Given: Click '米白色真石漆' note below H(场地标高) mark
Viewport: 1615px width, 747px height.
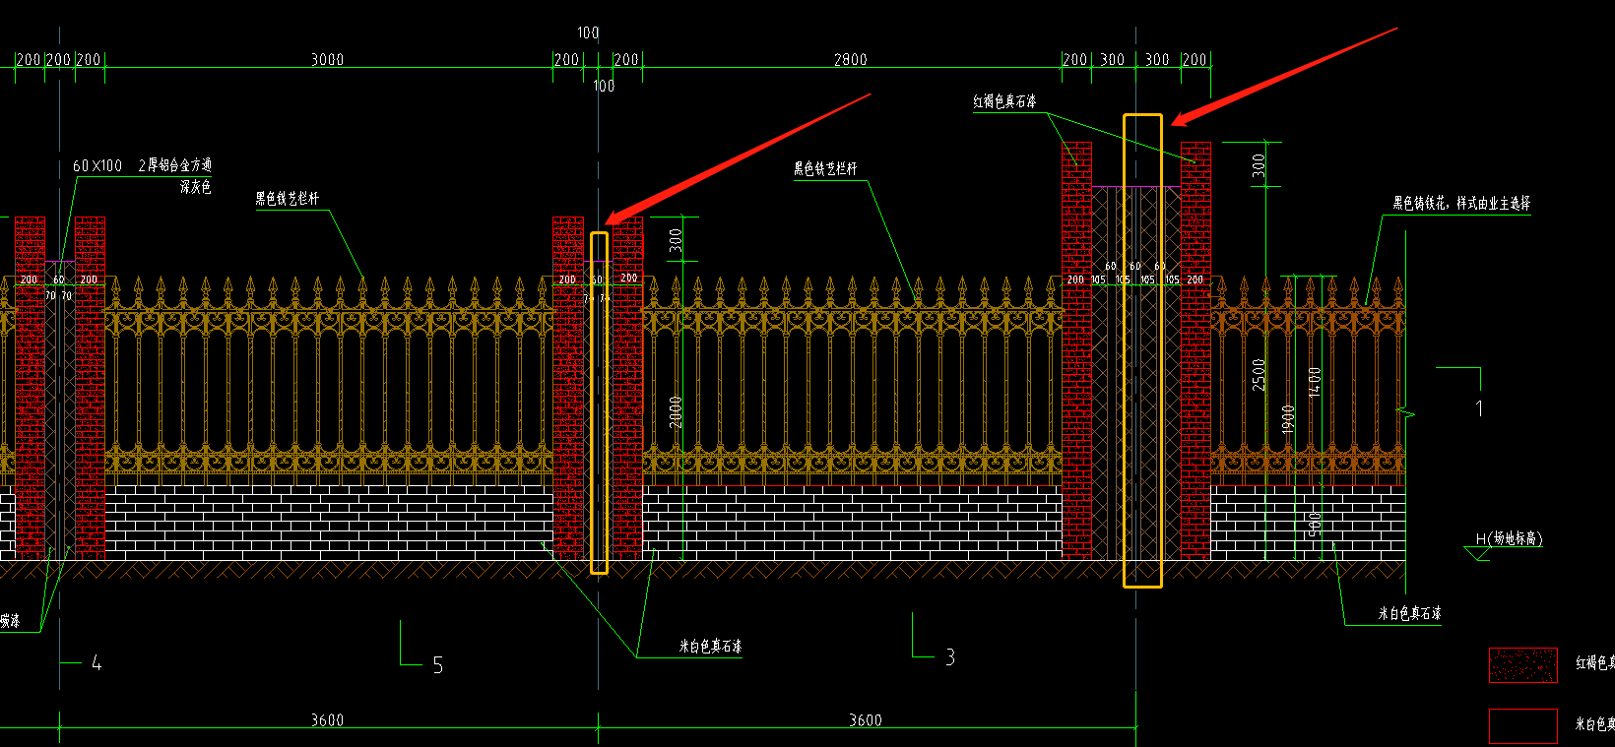Looking at the screenshot, I should (x=1409, y=613).
